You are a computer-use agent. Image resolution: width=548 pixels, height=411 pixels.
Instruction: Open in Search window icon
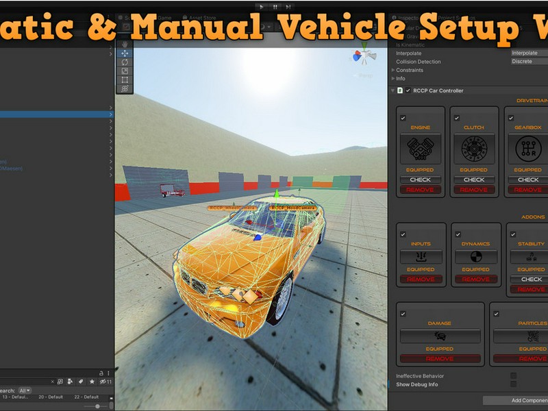[x=60, y=382]
